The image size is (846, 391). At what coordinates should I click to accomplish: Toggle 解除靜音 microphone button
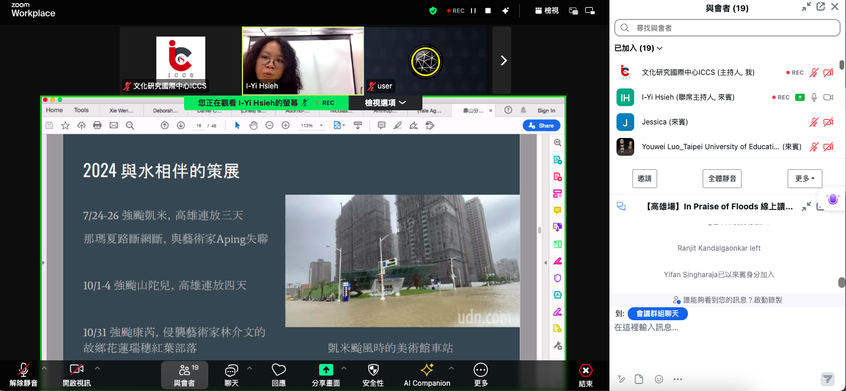tap(24, 370)
